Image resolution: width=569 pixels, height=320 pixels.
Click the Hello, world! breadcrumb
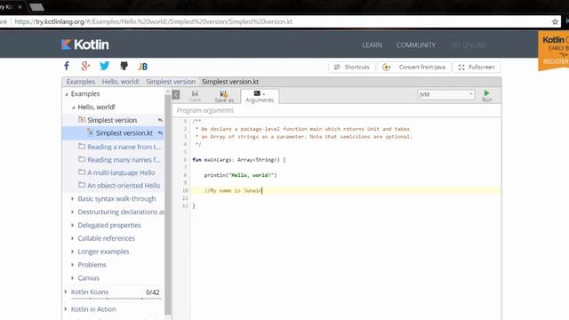[x=121, y=82]
